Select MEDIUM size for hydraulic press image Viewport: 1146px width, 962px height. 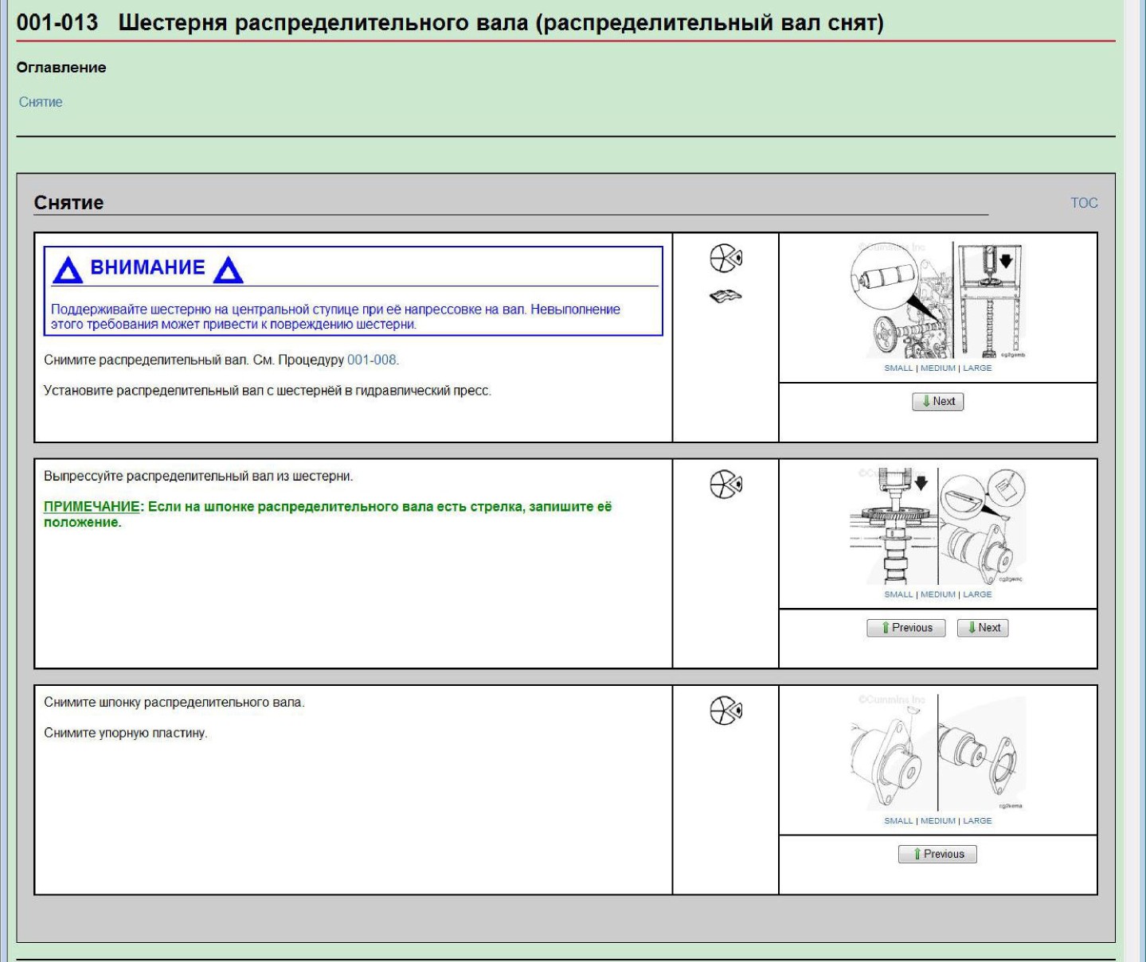click(938, 368)
